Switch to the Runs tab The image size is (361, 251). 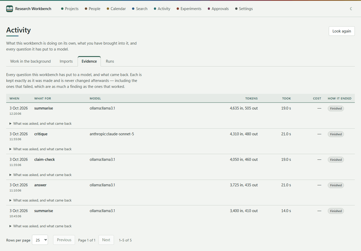110,61
